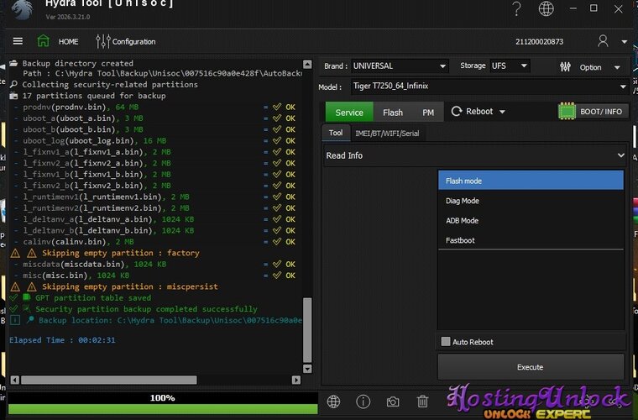Click the user account icon
This screenshot has width=638, height=420.
pos(603,41)
